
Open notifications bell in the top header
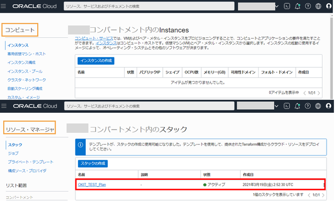point(297,6)
